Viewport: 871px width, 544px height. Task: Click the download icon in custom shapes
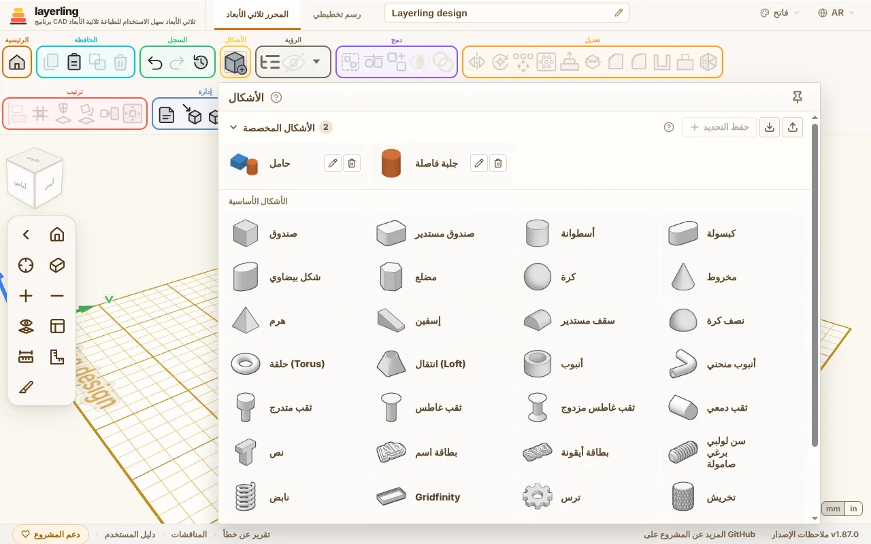click(x=770, y=127)
